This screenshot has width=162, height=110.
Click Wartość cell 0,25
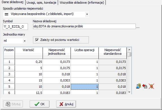pyautogui.click(x=29, y=62)
